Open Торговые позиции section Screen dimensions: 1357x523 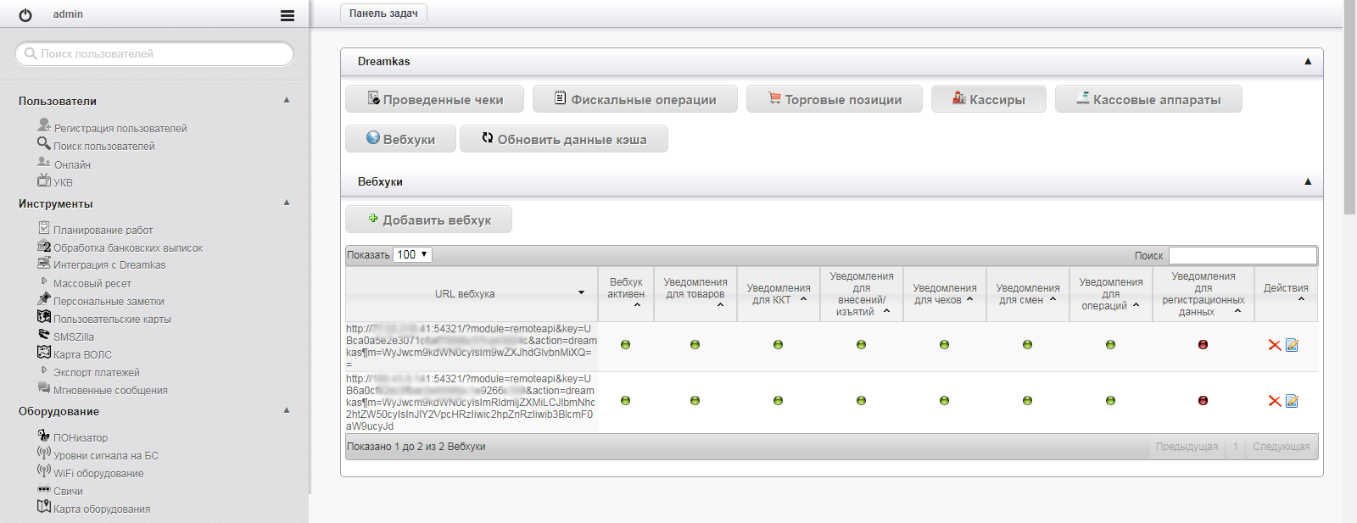[835, 99]
